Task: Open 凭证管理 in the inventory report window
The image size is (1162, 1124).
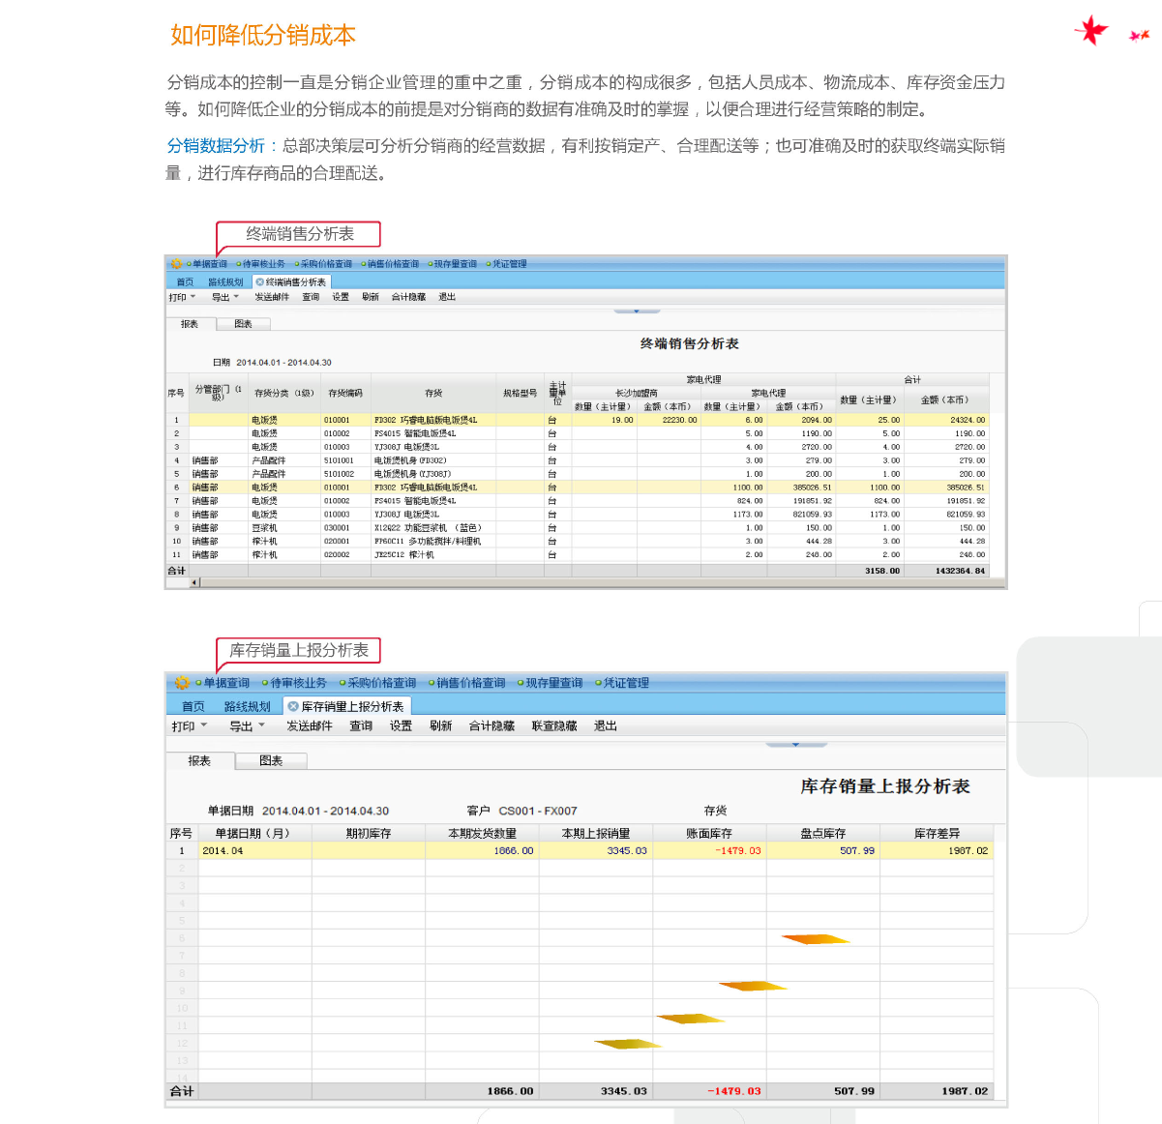Action: 625,683
